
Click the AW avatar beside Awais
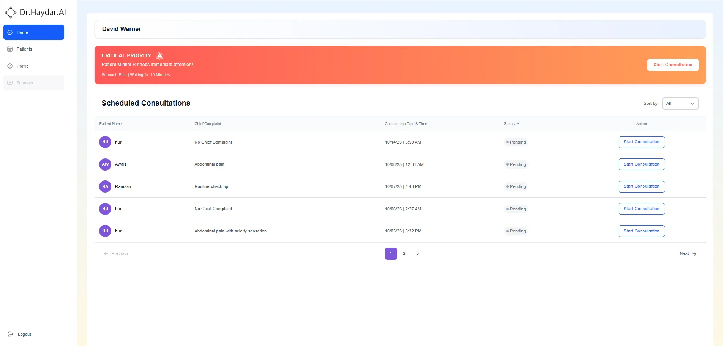[x=105, y=164]
